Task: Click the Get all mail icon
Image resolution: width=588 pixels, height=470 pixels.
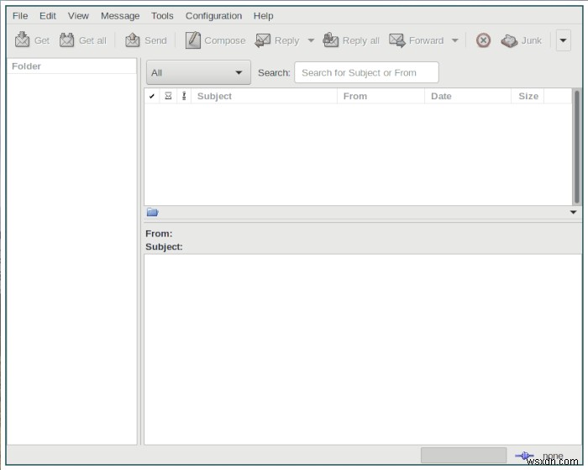Action: pos(66,40)
